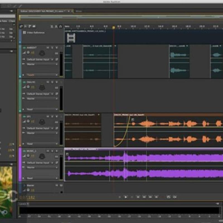The height and width of the screenshot is (223, 223).
Task: Open the DIALOG track Read automation mode dropdown
Action: (42, 109)
